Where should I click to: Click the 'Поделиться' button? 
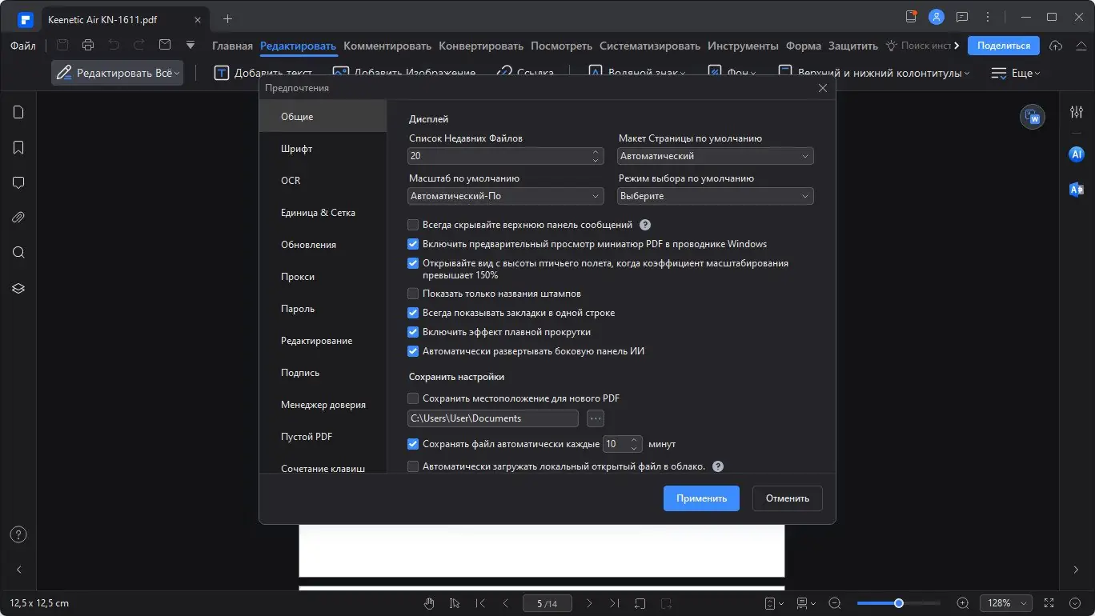pyautogui.click(x=1004, y=46)
